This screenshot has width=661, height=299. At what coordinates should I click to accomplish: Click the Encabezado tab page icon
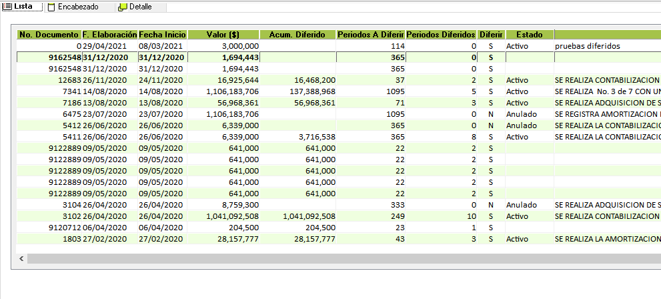[x=51, y=7]
